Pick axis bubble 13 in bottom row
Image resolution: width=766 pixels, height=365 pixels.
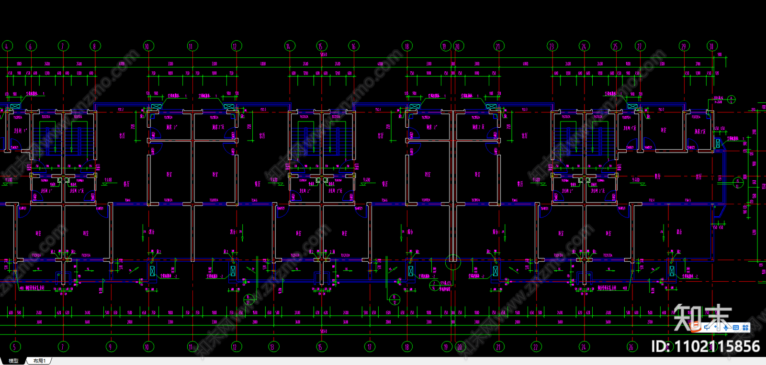tap(272, 346)
